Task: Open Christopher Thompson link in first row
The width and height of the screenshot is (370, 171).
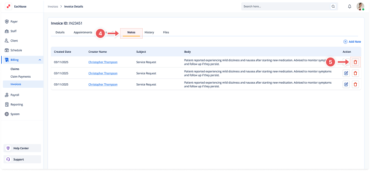Action: (103, 62)
